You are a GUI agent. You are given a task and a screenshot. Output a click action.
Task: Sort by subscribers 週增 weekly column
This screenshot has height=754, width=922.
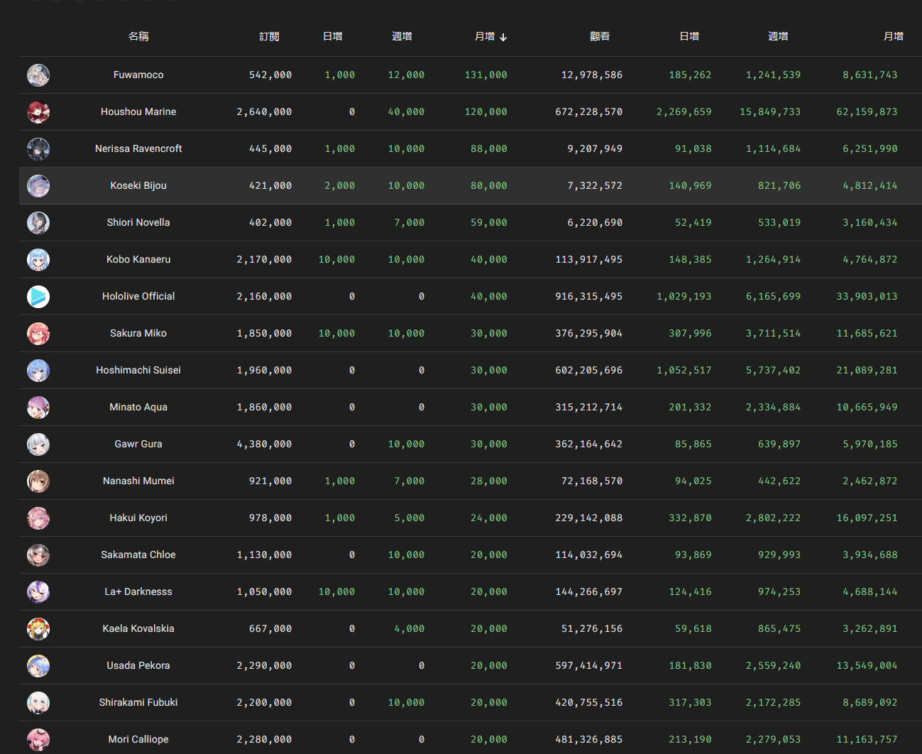point(402,36)
